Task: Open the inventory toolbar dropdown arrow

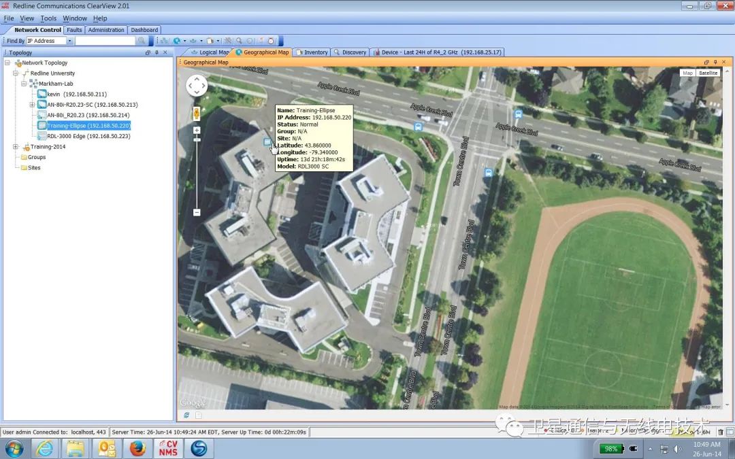Action: pos(218,41)
